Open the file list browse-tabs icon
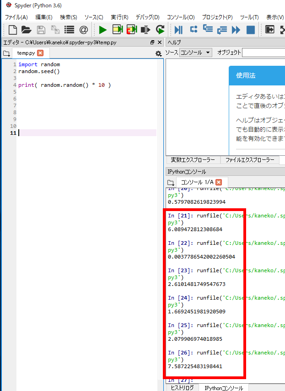 69,30
